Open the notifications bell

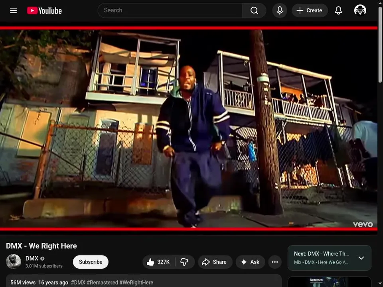[338, 10]
